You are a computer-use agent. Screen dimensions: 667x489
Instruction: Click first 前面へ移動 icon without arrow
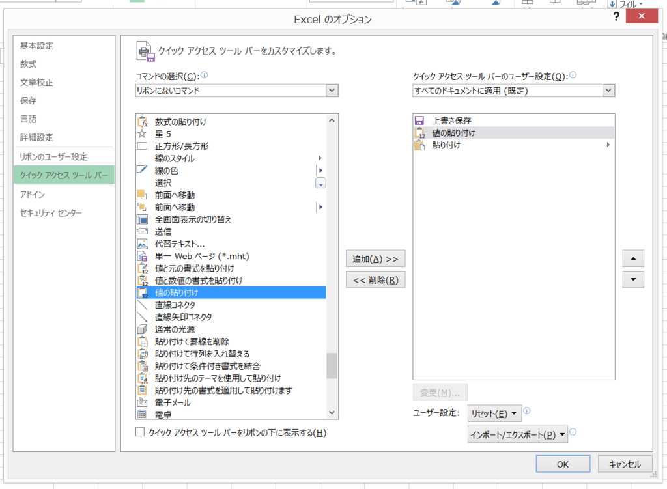pyautogui.click(x=142, y=195)
